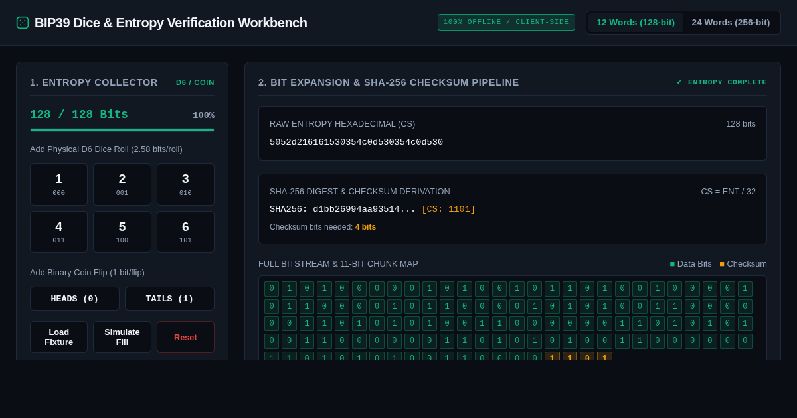Click the orange [CS: 1101] checksum value
Image resolution: width=797 pixels, height=418 pixels.
coord(448,209)
